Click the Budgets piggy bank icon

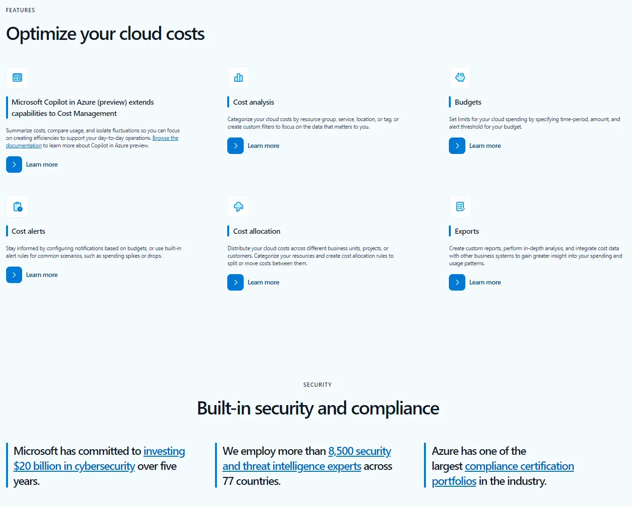(460, 77)
